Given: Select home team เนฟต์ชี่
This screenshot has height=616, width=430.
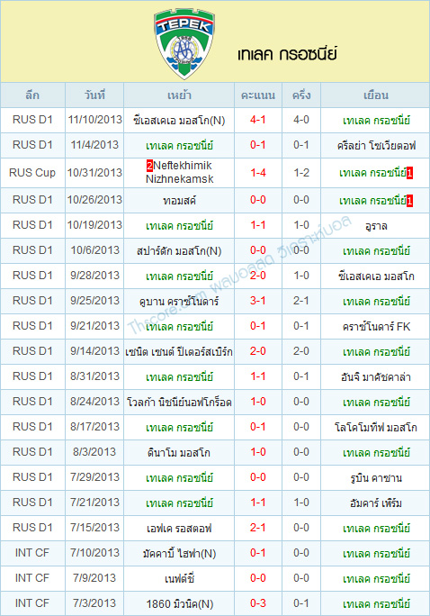Looking at the screenshot, I should click(x=179, y=579).
